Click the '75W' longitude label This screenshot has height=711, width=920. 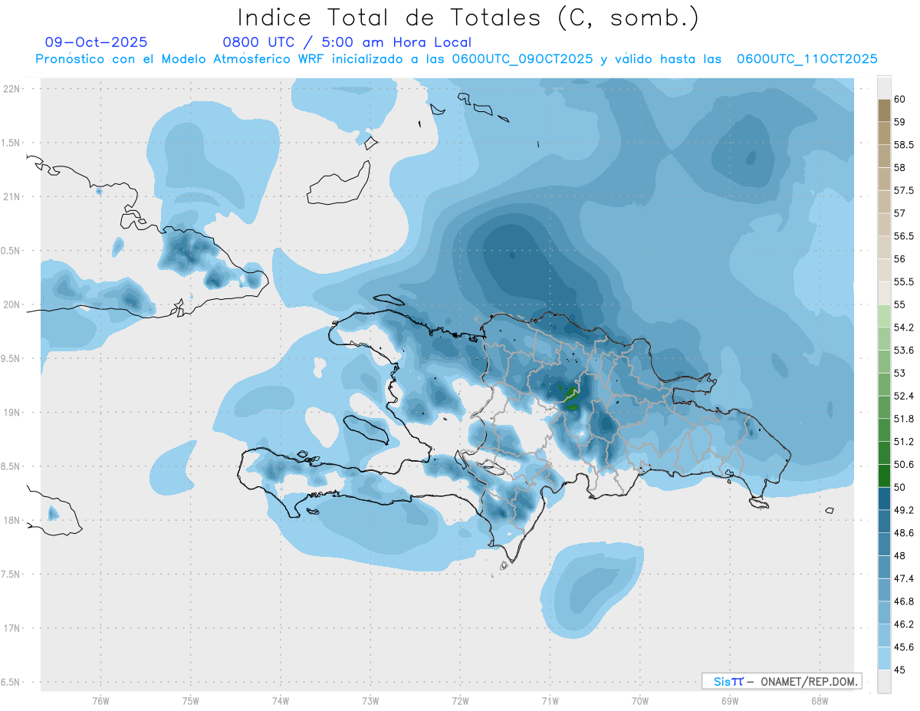pyautogui.click(x=191, y=701)
